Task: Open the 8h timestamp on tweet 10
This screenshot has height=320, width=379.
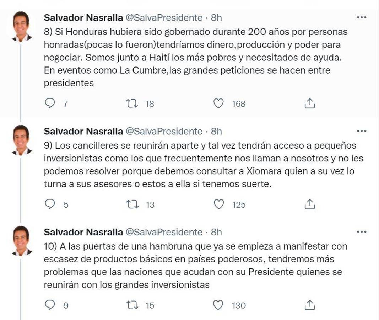Action: (x=216, y=232)
